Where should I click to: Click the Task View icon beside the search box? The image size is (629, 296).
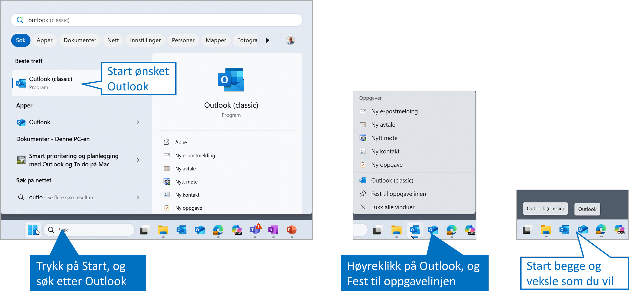tap(144, 230)
